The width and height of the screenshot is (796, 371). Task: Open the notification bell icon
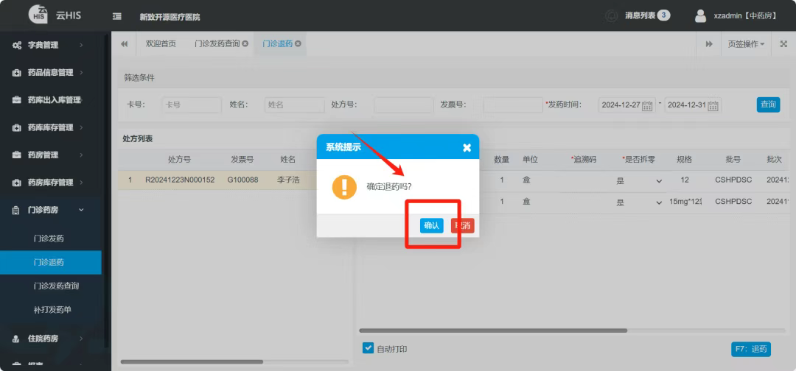(611, 15)
